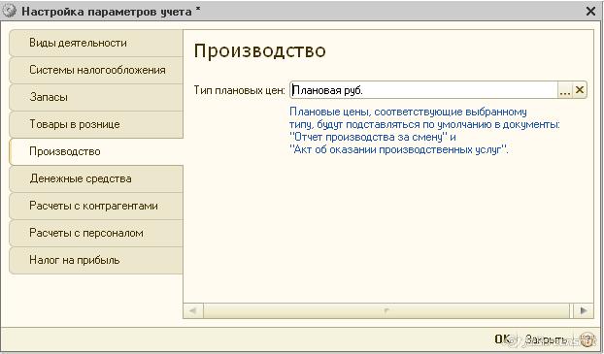Click the Тип плановых цен label
The width and height of the screenshot is (604, 354).
tap(239, 90)
